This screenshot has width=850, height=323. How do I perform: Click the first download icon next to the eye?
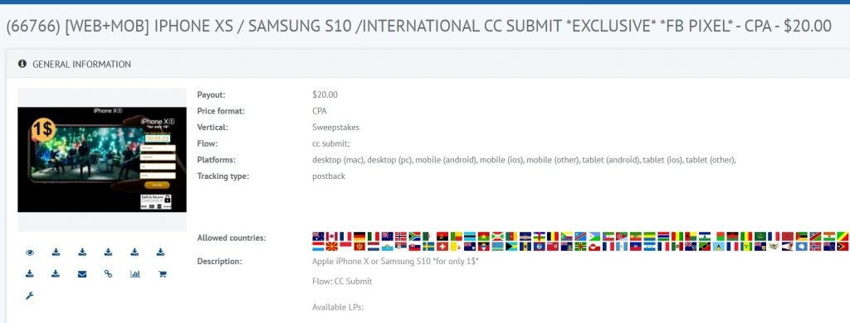(x=56, y=252)
